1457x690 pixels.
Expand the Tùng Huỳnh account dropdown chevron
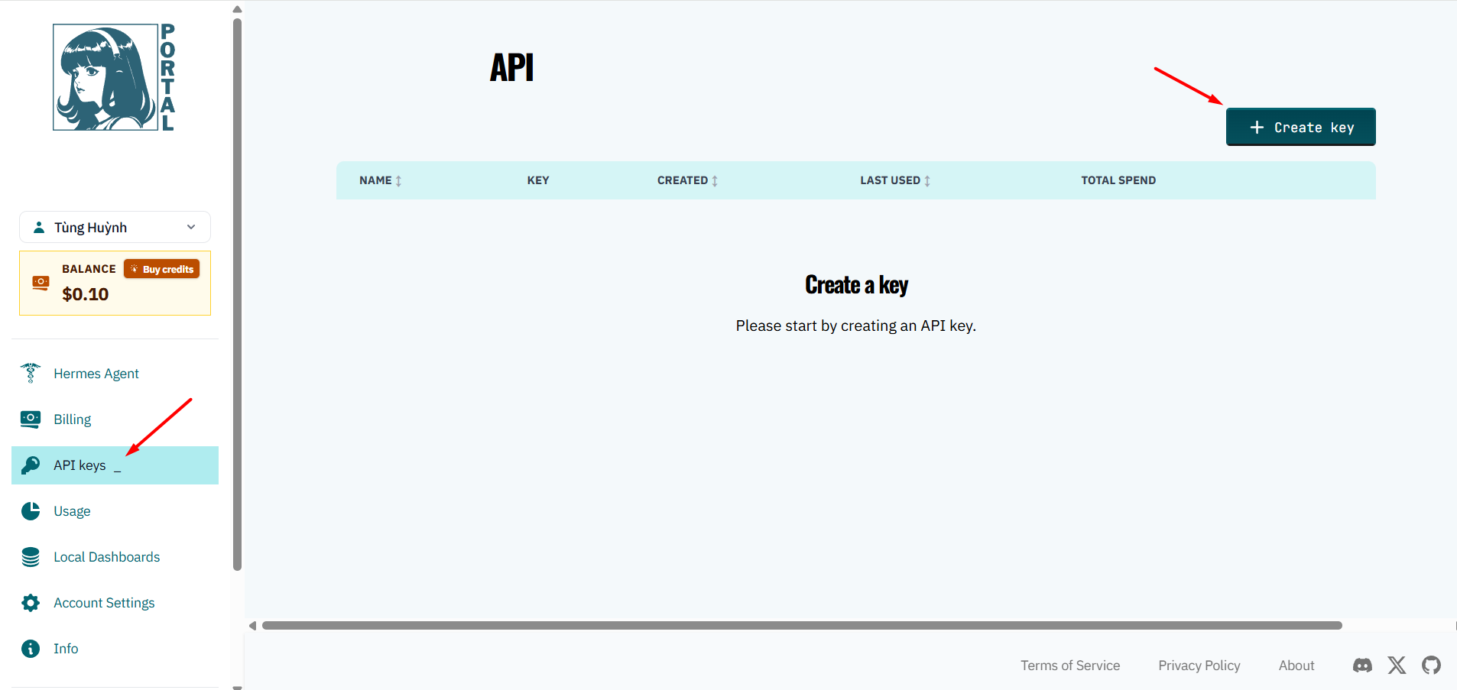click(191, 227)
